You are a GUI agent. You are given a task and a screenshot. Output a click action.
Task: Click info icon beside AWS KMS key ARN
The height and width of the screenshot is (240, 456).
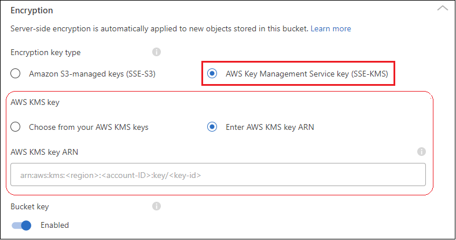(421, 152)
